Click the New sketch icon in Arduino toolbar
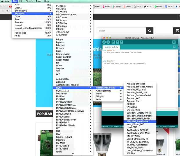Viewport: 180px width, 156px height. click(x=113, y=42)
